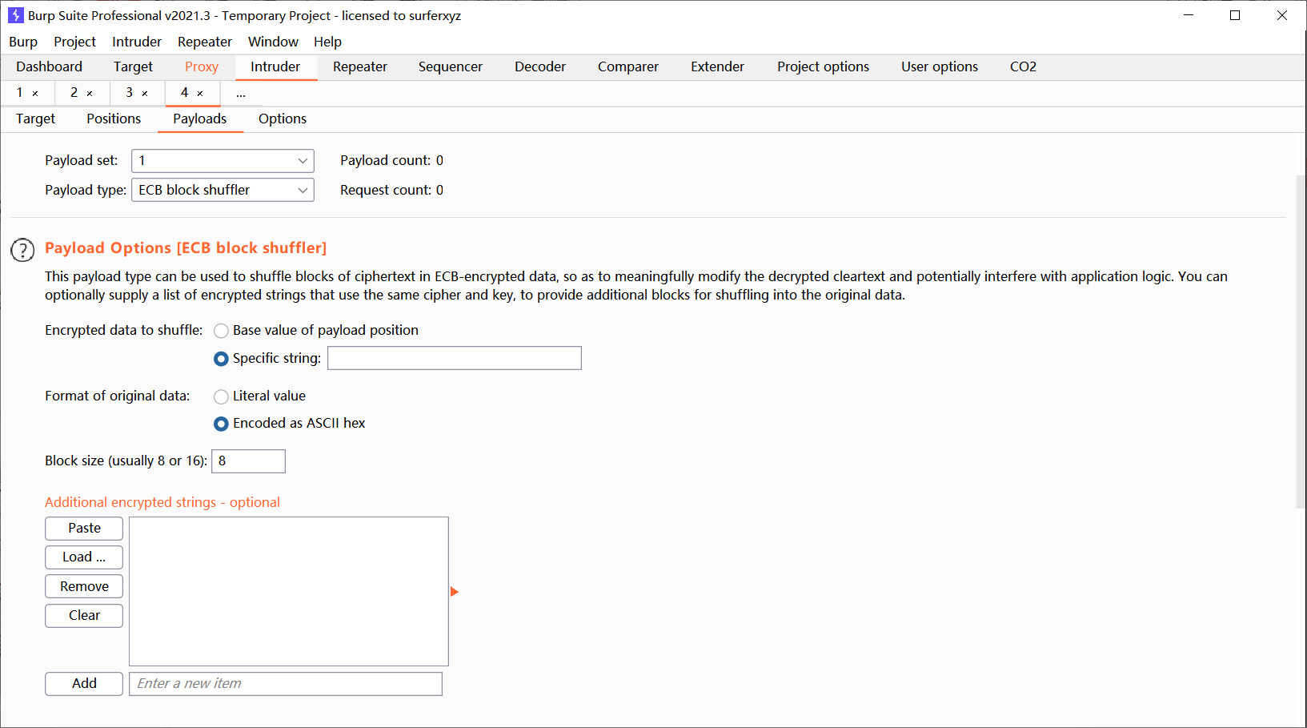
Task: Open the Positions sub-tab
Action: 114,119
